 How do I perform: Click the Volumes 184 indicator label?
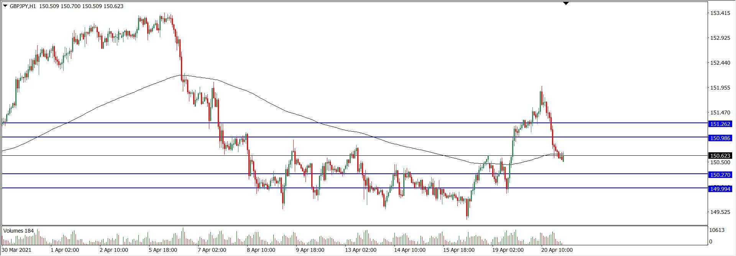(x=18, y=231)
